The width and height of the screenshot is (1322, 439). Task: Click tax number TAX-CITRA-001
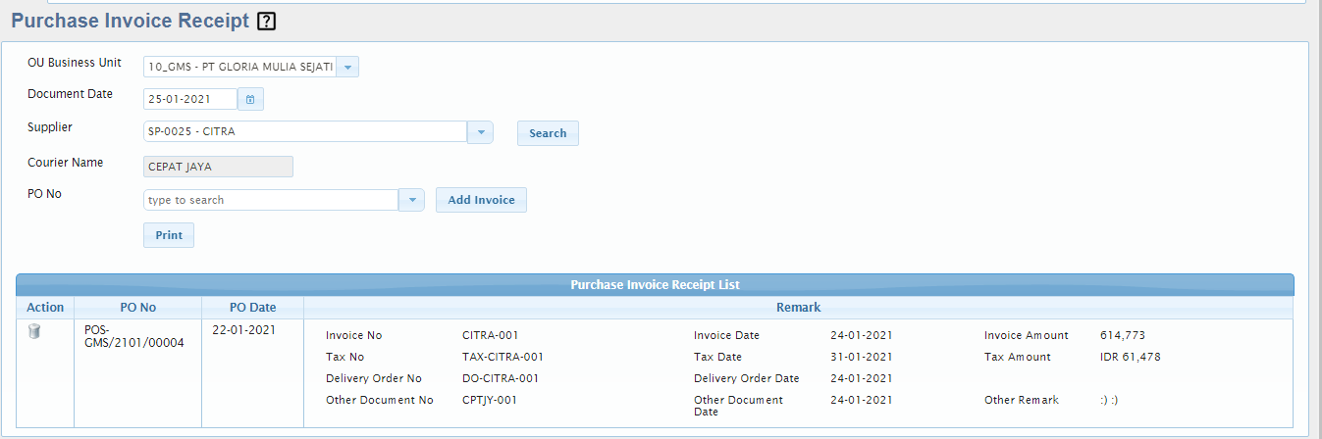pos(502,357)
